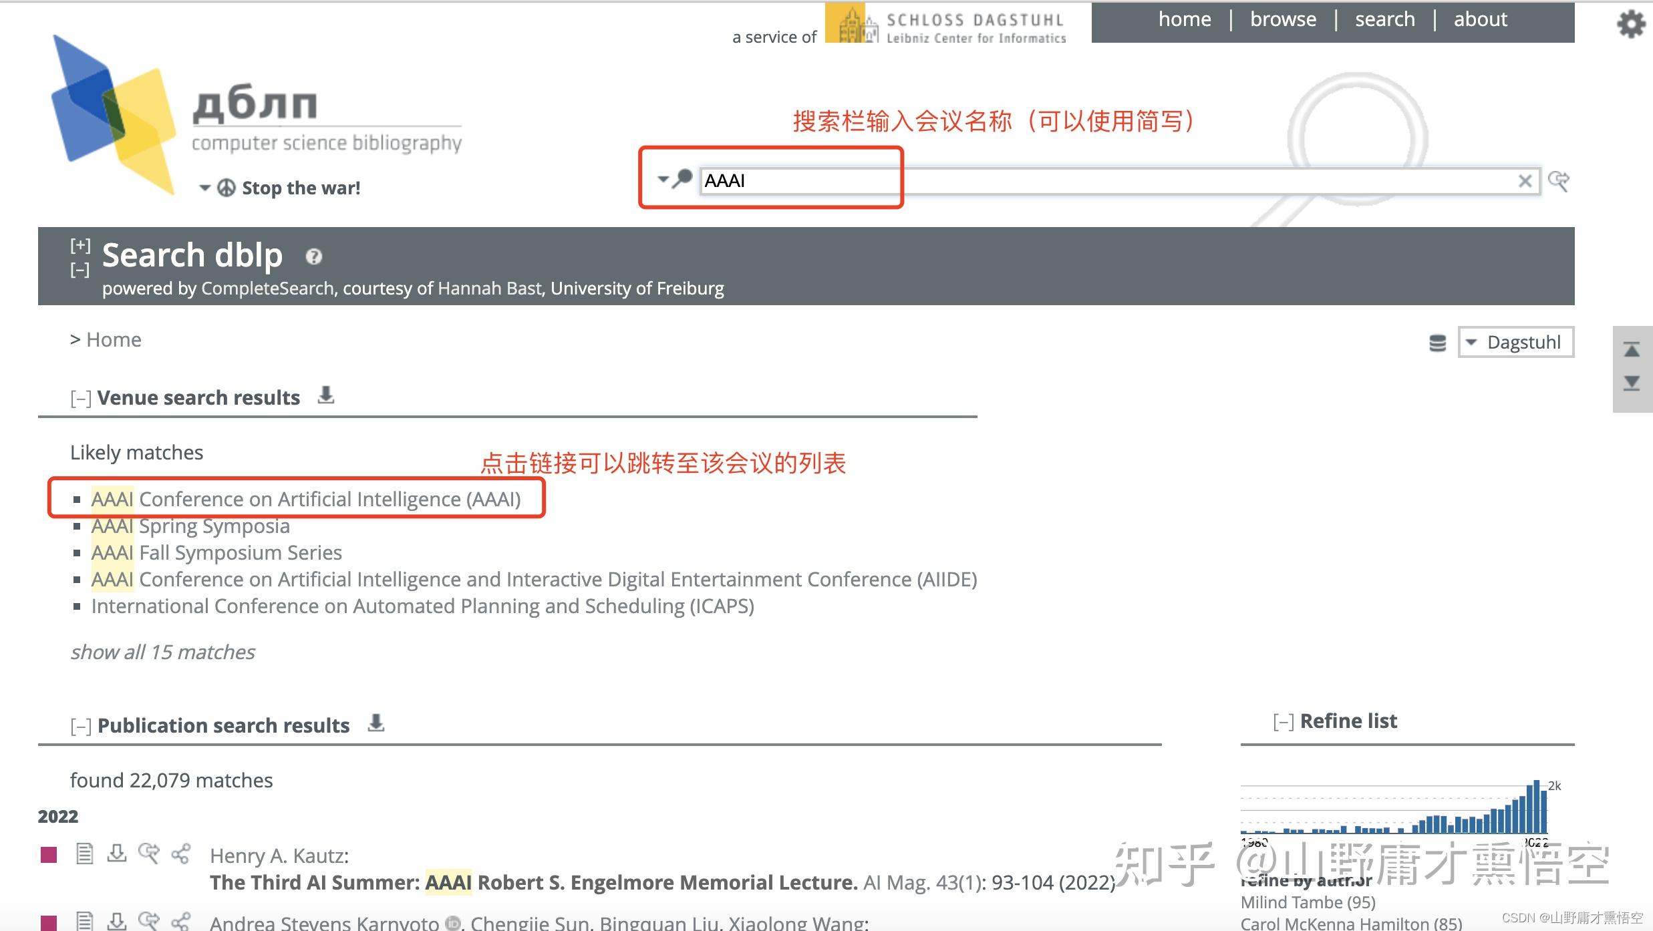
Task: Open about in top navigation
Action: pyautogui.click(x=1481, y=19)
